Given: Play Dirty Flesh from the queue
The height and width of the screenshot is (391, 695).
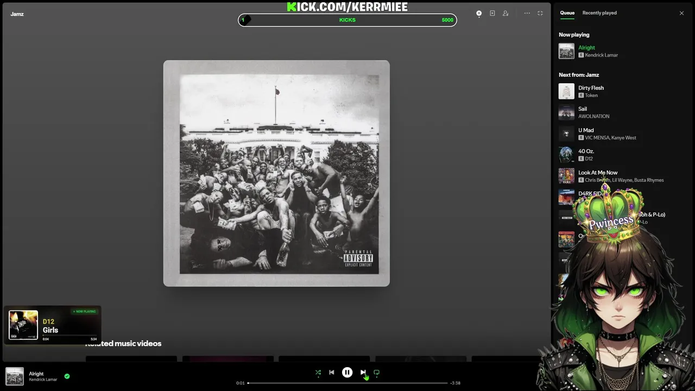Looking at the screenshot, I should pos(591,88).
